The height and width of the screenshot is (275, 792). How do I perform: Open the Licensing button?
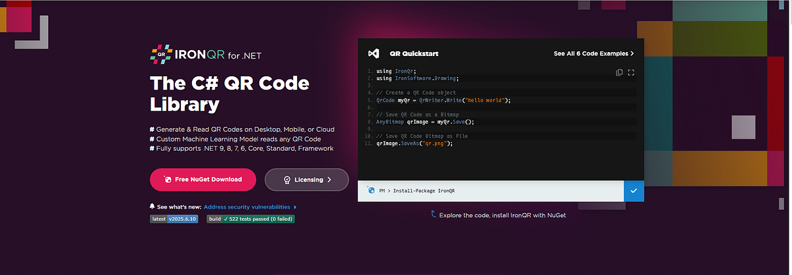306,179
